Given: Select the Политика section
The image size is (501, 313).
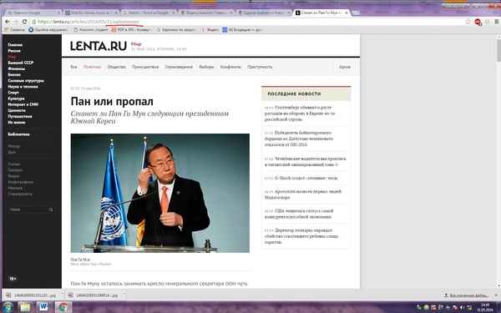Looking at the screenshot, I should click(92, 67).
